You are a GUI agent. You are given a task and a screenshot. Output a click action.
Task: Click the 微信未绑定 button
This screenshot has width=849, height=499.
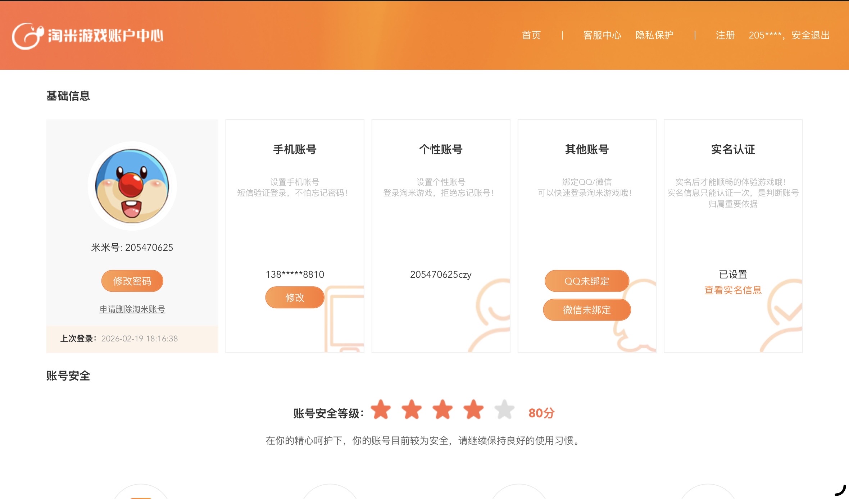coord(587,310)
